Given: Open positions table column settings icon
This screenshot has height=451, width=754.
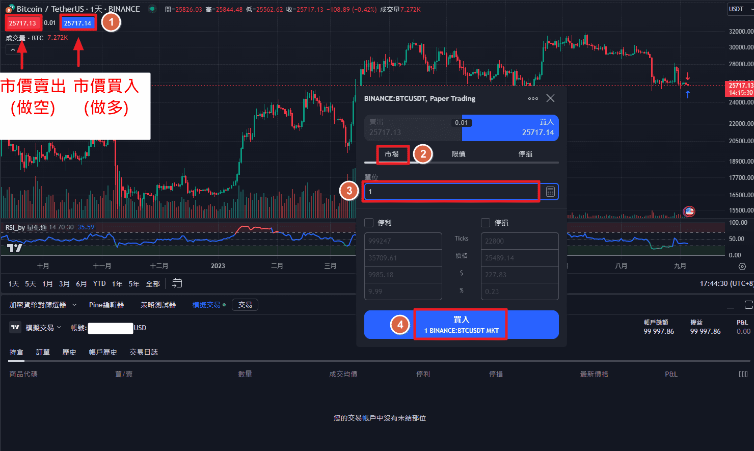Looking at the screenshot, I should [743, 374].
